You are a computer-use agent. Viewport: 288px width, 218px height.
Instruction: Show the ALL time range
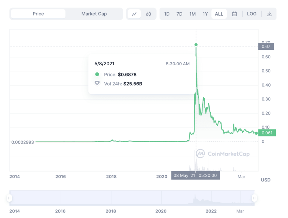pyautogui.click(x=219, y=14)
